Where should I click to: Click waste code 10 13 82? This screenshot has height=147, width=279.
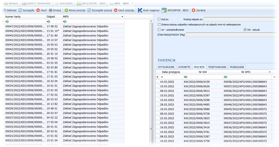[52, 104]
